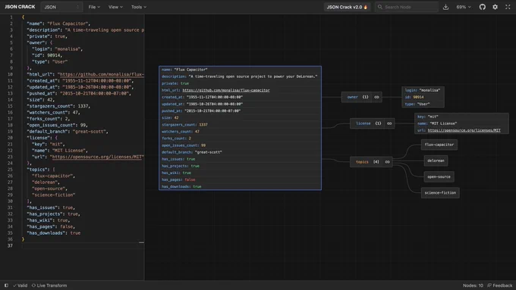The image size is (516, 290).
Task: Click "name" key on editor line 2
Action: coord(36,23)
